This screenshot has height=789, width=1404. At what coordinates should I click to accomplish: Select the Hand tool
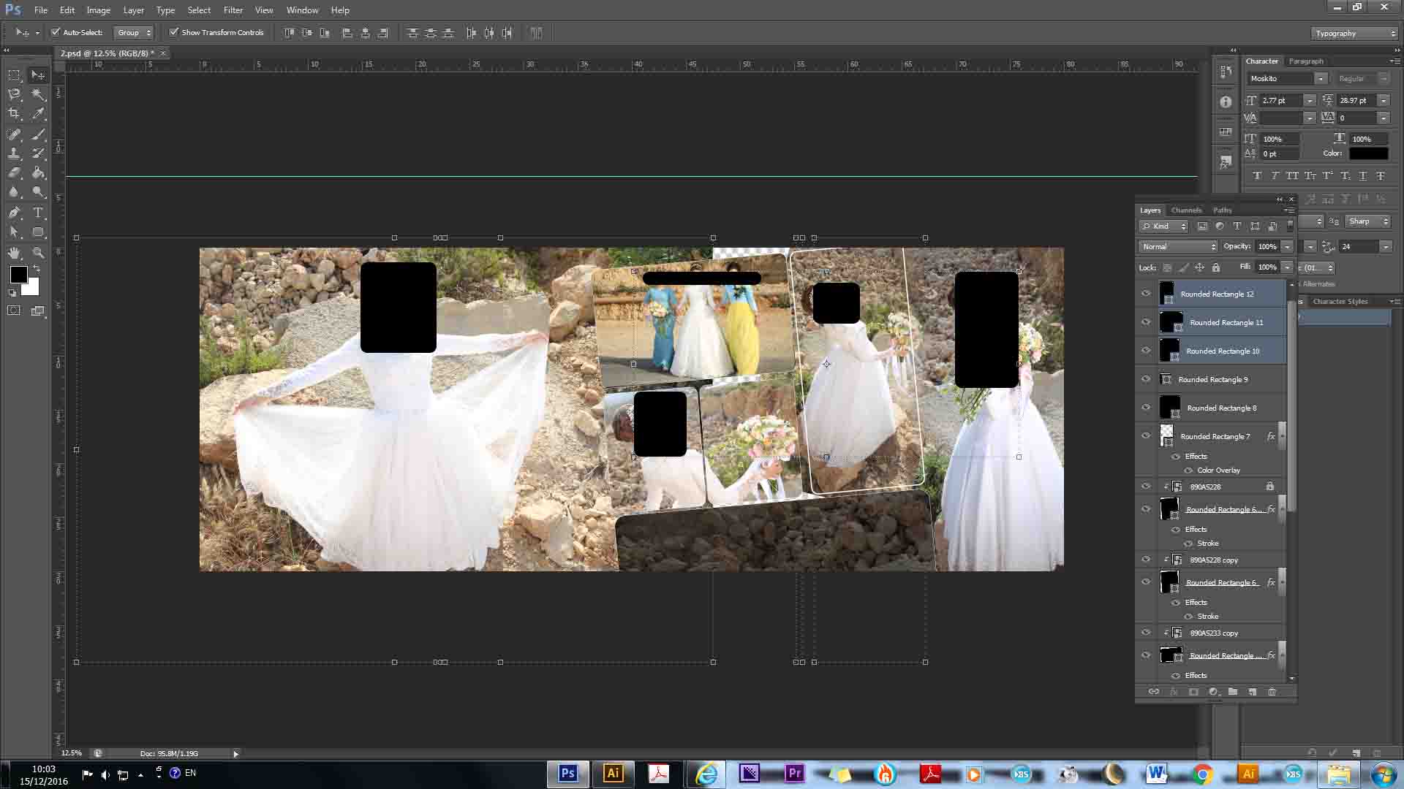(x=14, y=253)
